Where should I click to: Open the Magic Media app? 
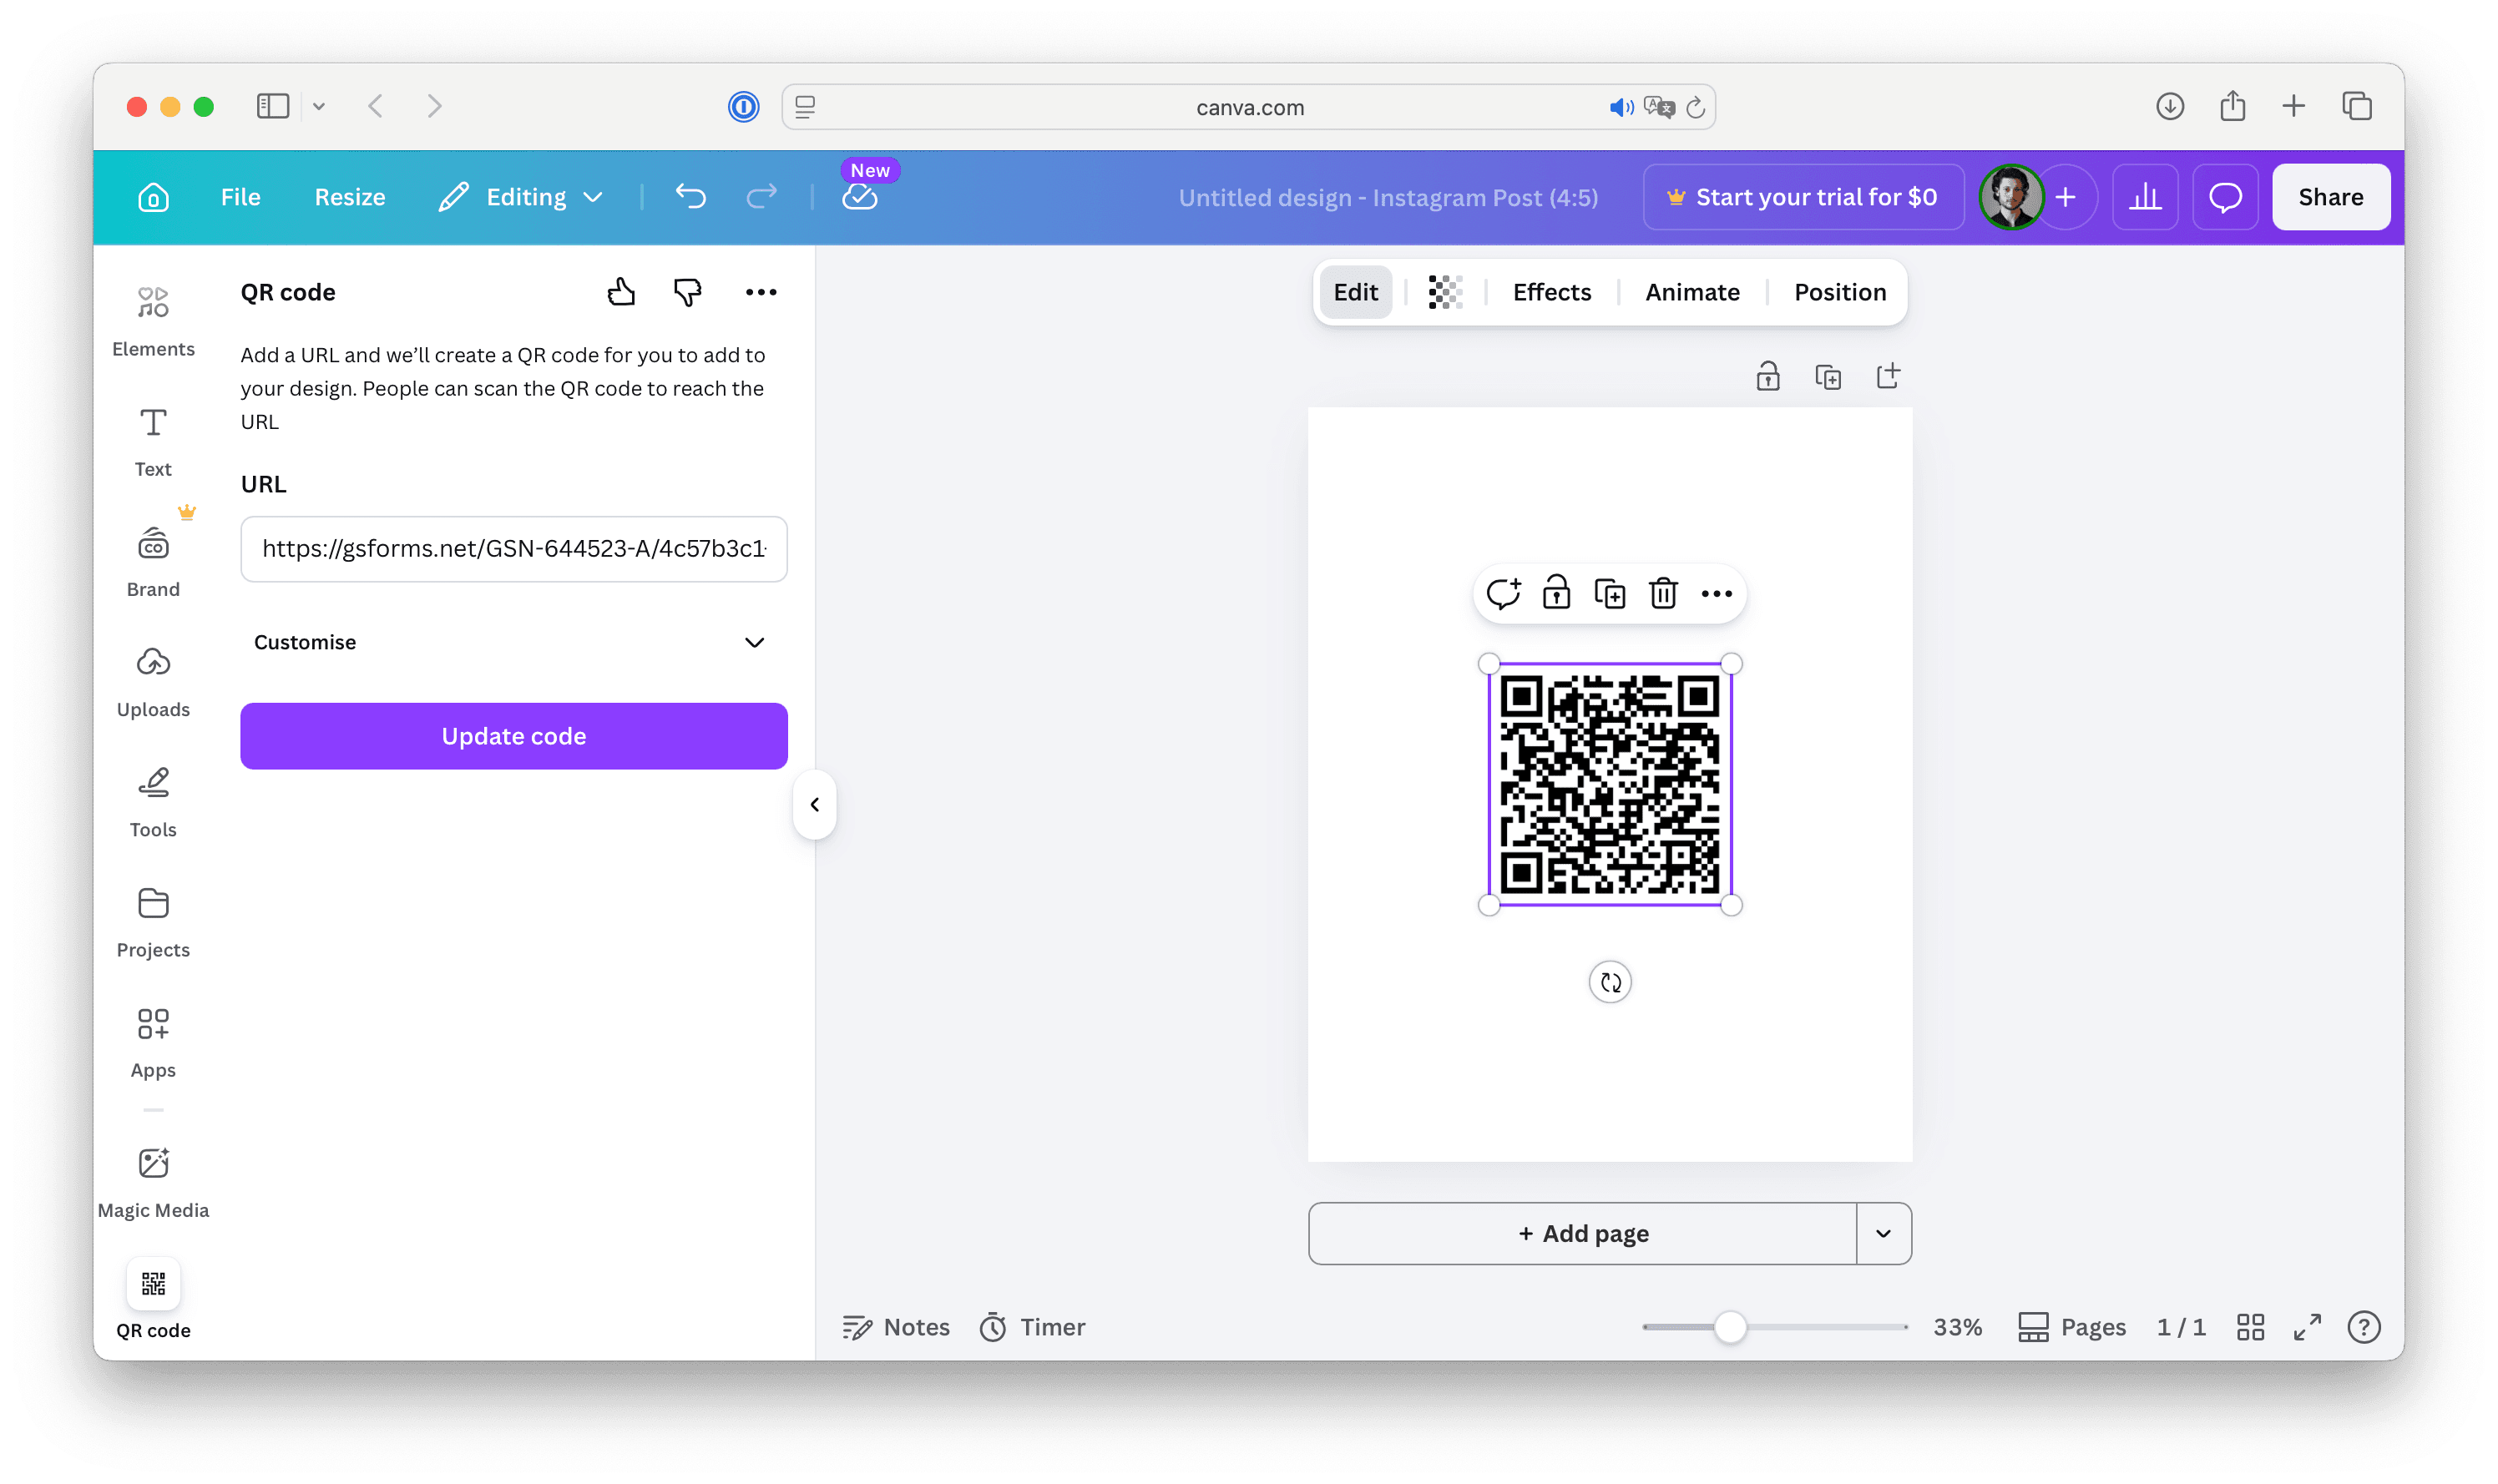point(153,1182)
